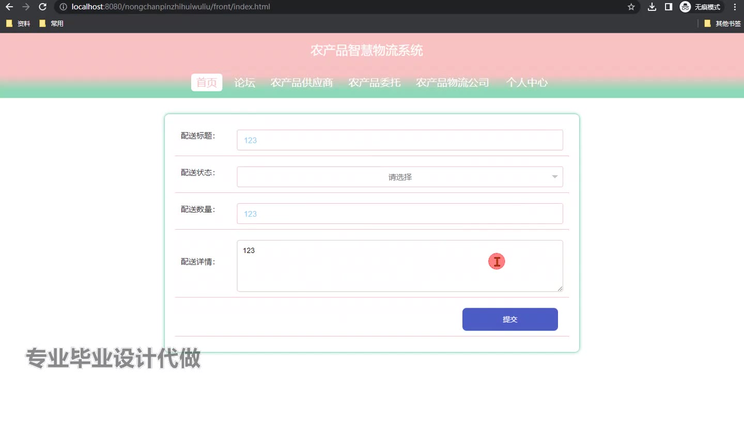744x422 pixels.
Task: Open the browser downloads icon
Action: coord(652,7)
